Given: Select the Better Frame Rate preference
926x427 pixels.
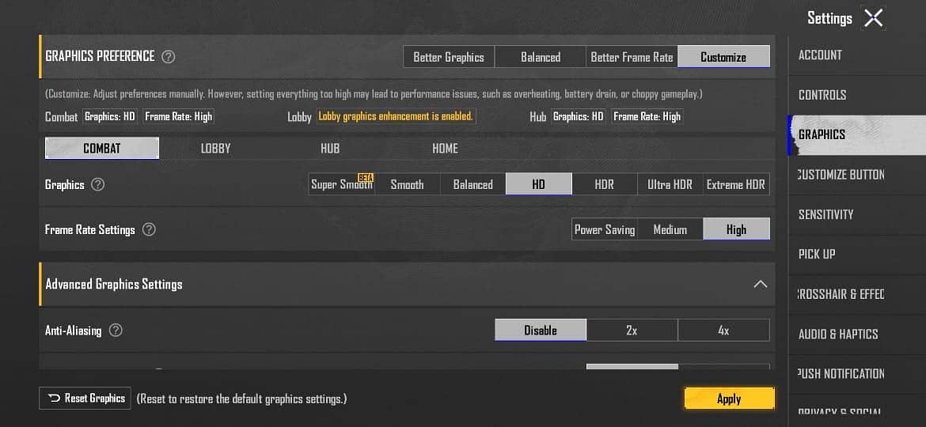Looking at the screenshot, I should click(632, 57).
